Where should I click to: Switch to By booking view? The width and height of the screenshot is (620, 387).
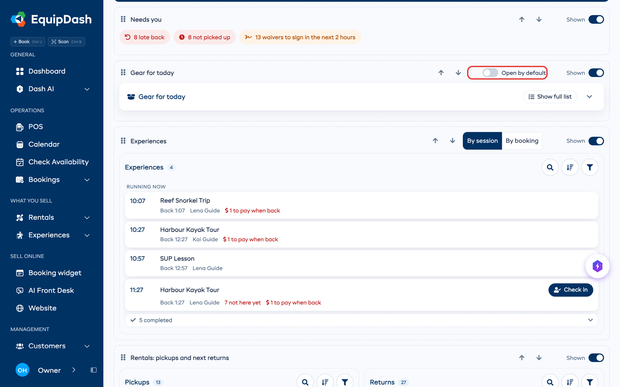tap(522, 141)
